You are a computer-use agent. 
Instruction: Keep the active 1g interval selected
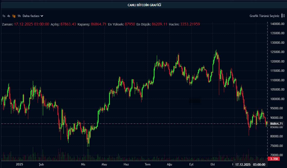point(14,16)
